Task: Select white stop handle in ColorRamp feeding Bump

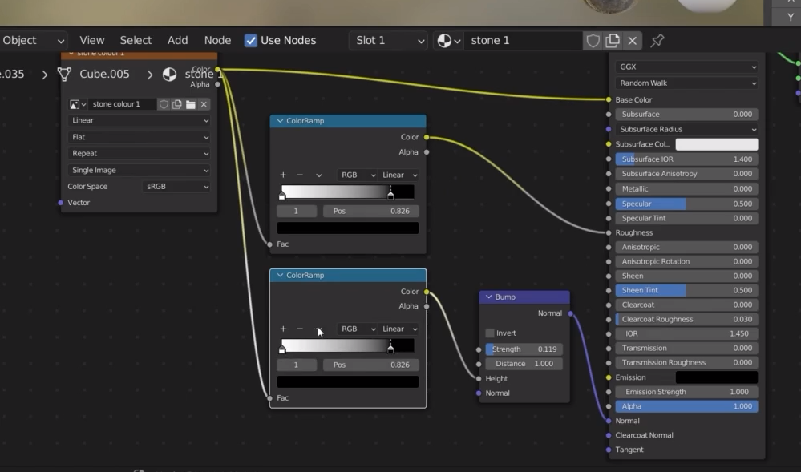Action: [x=282, y=349]
